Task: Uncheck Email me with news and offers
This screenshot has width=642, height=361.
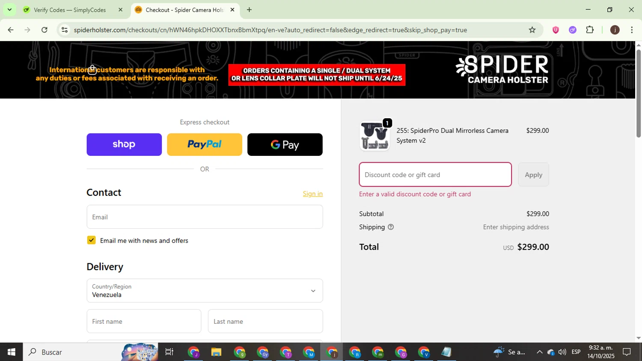Action: (91, 240)
